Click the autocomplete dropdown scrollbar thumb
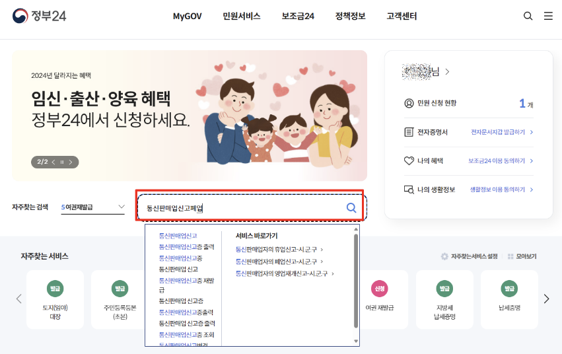The image size is (562, 354). point(356,281)
